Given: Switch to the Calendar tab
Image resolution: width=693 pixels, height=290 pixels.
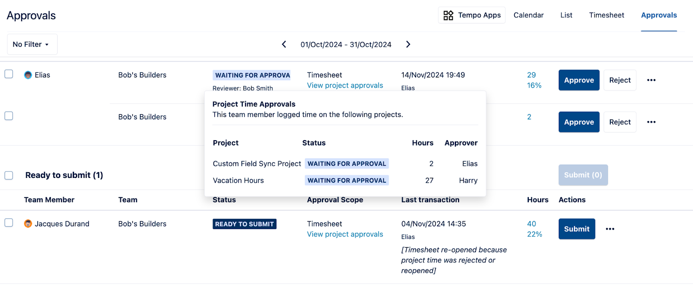Looking at the screenshot, I should 528,15.
